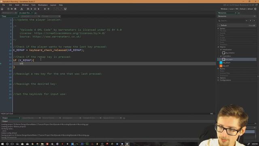Image resolution: width=259 pixels, height=146 pixels.
Task: Open the Layouts menu
Action: point(53,5)
